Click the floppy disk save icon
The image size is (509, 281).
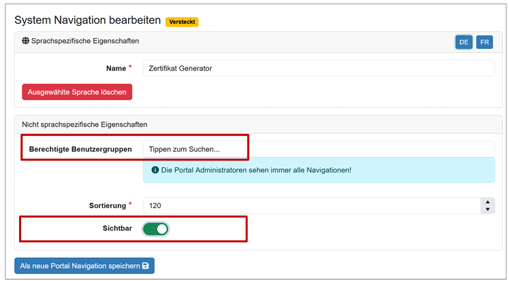pos(146,265)
